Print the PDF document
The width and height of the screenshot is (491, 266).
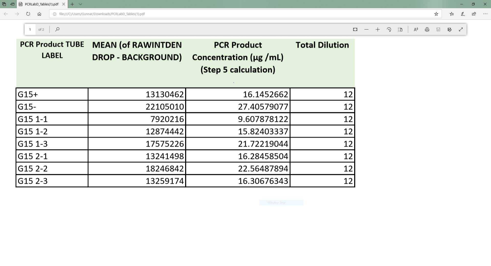tap(427, 29)
